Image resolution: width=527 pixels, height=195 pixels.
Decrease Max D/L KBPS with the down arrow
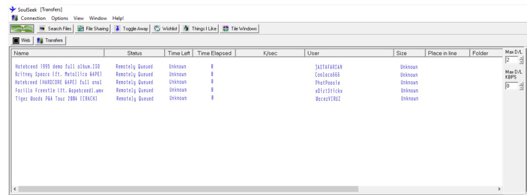pyautogui.click(x=521, y=88)
